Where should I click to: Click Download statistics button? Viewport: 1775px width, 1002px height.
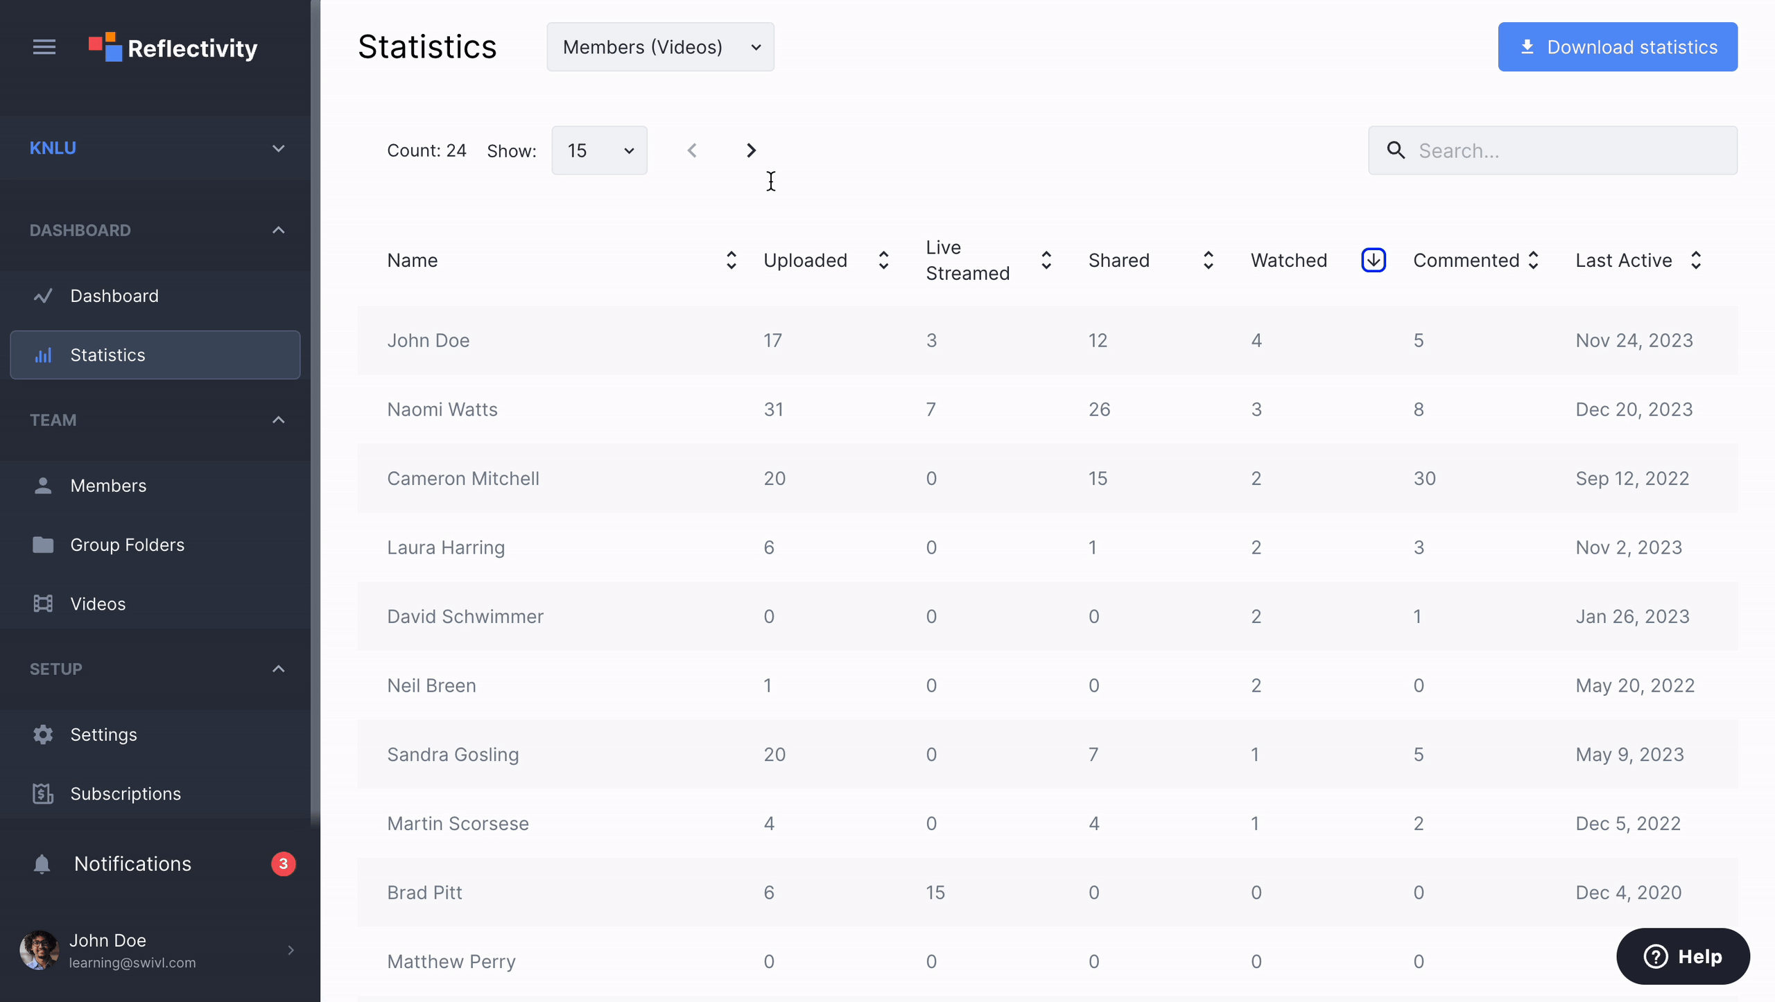(x=1618, y=46)
